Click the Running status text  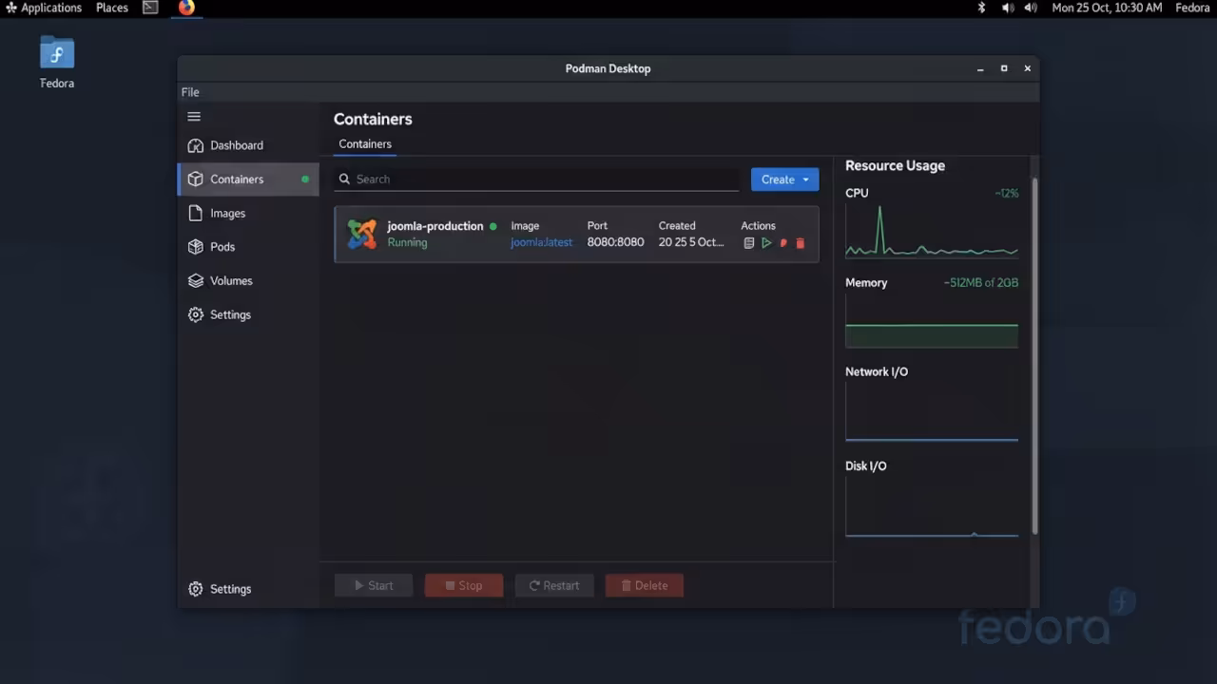click(407, 242)
